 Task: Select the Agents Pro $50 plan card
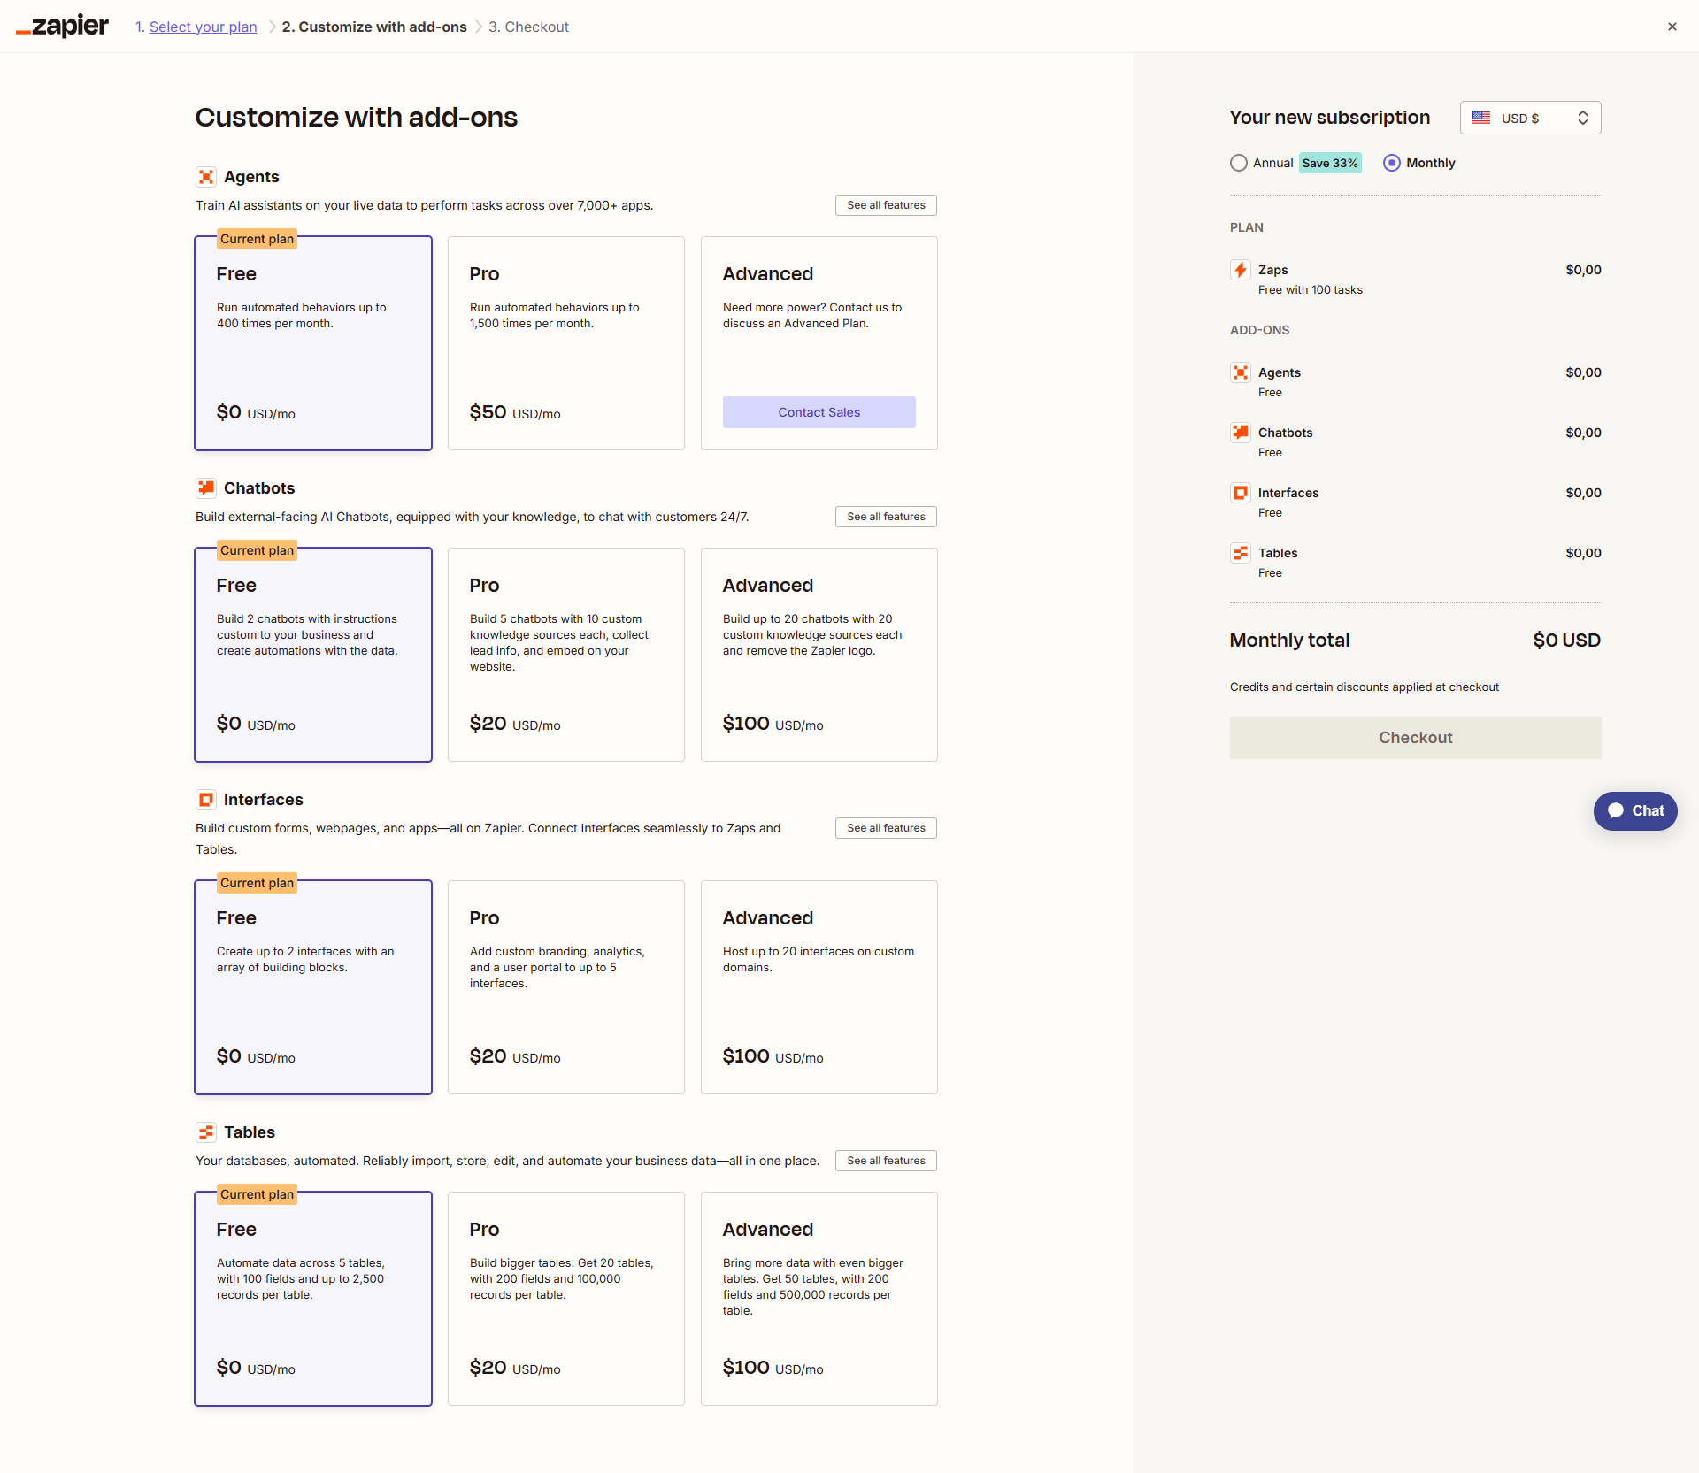pyautogui.click(x=566, y=343)
